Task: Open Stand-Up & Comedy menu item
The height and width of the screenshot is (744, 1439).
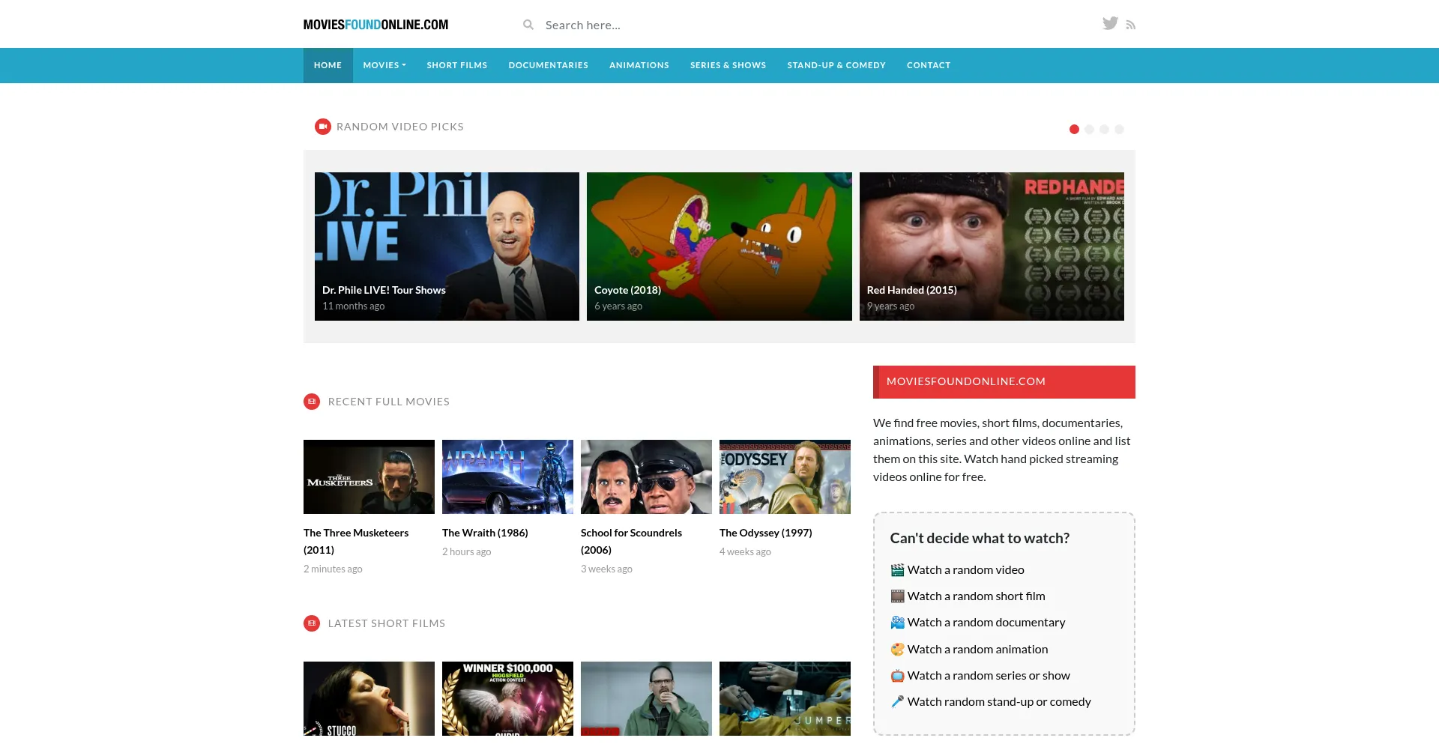Action: [x=836, y=65]
